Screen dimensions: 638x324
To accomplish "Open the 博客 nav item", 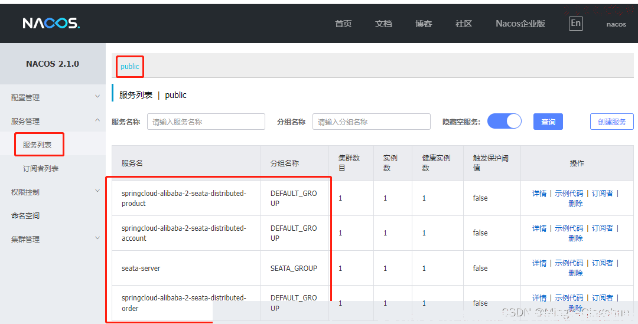I will click(423, 24).
